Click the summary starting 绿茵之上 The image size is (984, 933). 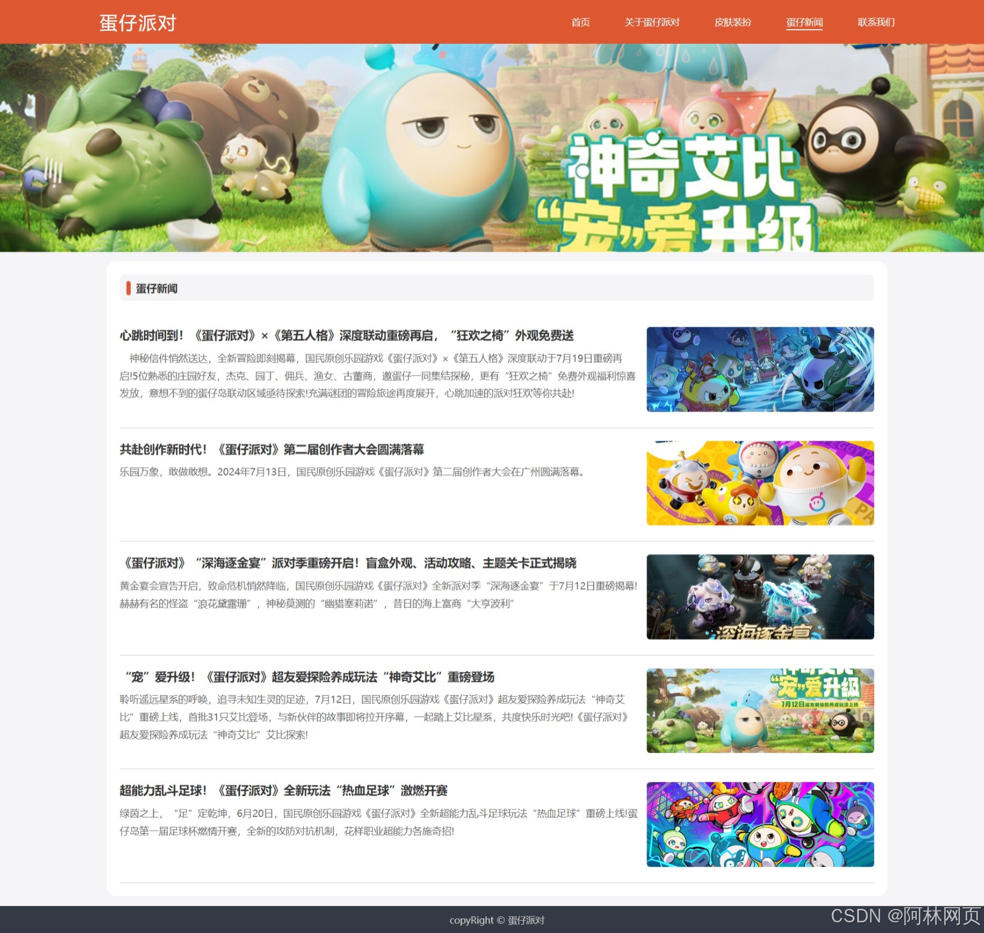(x=378, y=822)
